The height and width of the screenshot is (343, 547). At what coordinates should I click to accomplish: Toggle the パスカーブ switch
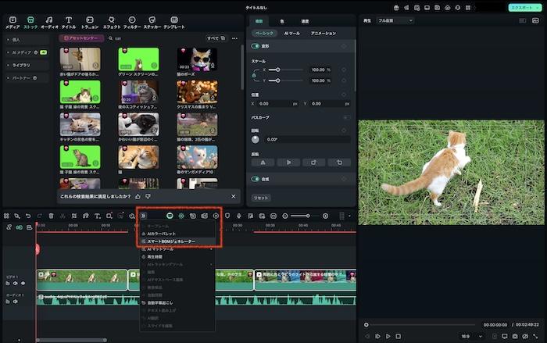click(x=346, y=117)
